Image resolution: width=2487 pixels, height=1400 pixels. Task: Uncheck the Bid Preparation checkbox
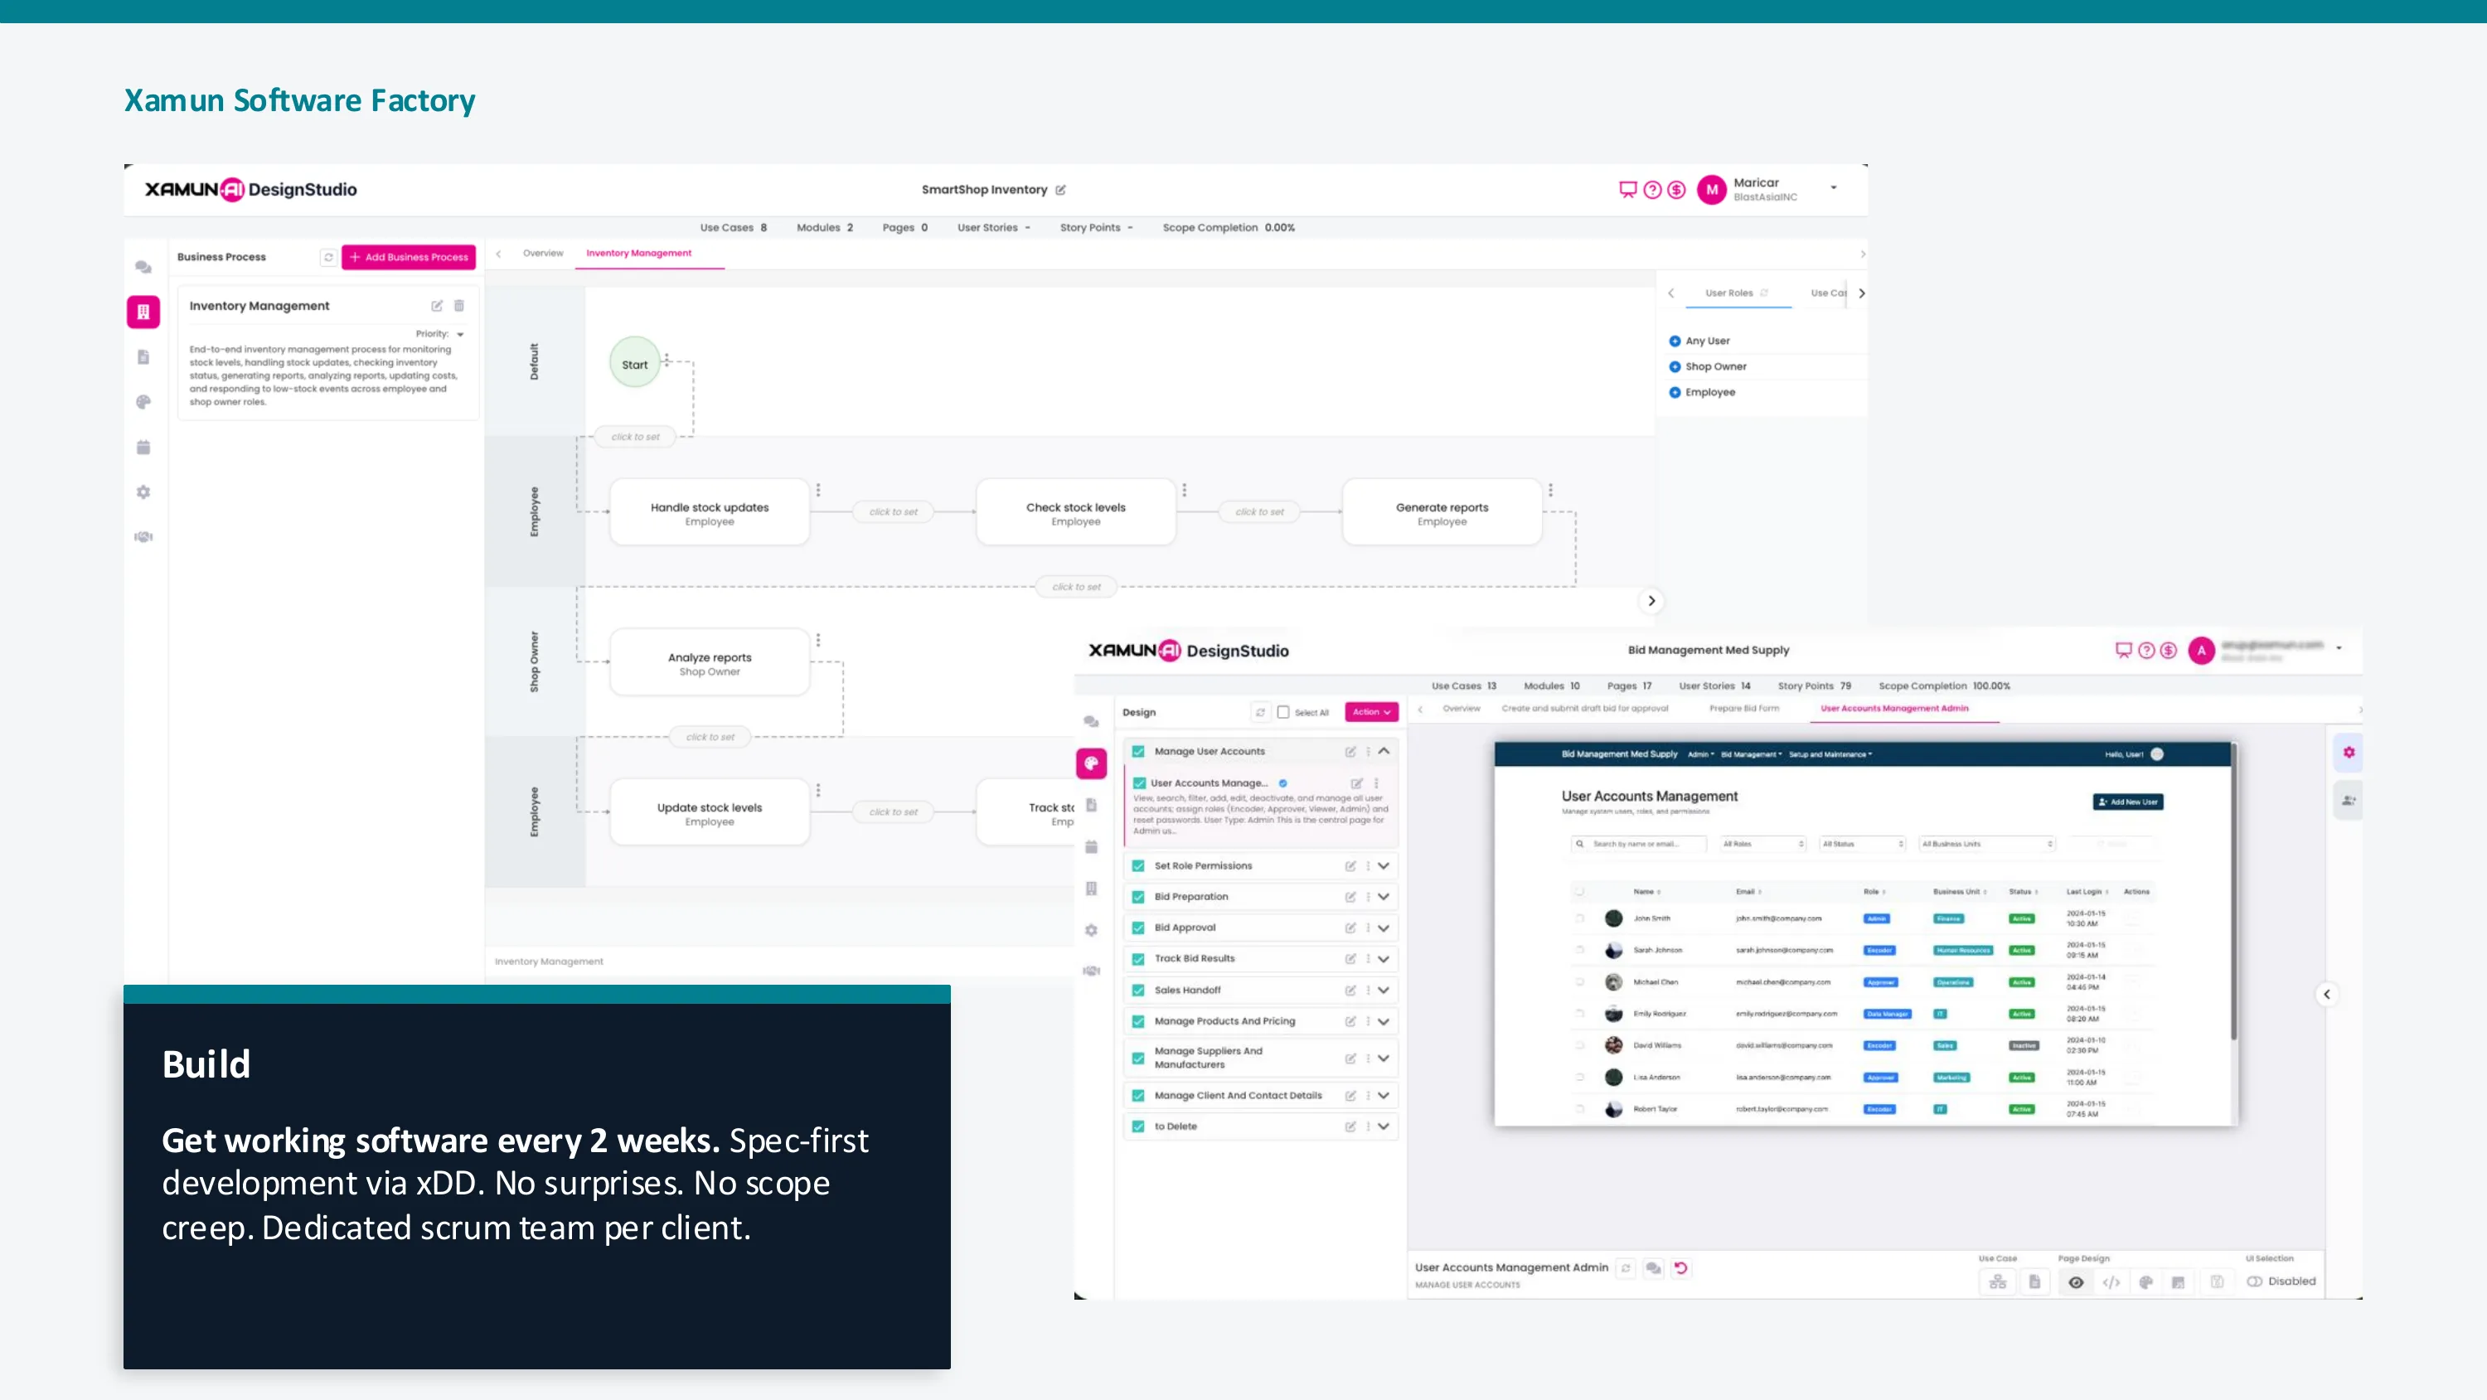[x=1138, y=896]
